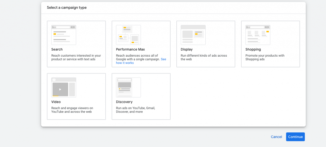326x147 pixels.
Task: Select the Video campaign title
Action: (x=56, y=102)
